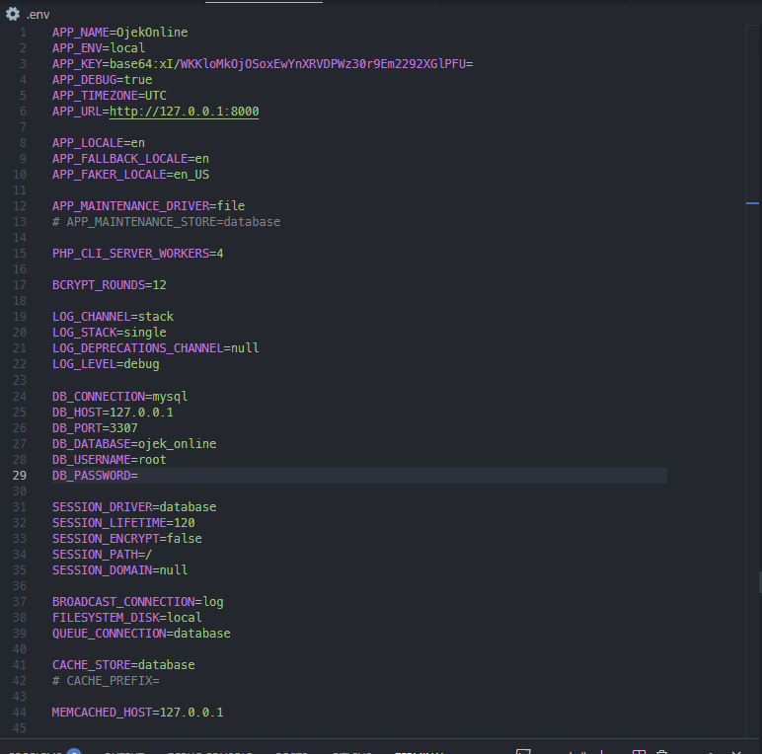The image size is (762, 754).
Task: Click the LOG_LEVEL value debug
Action: click(141, 364)
